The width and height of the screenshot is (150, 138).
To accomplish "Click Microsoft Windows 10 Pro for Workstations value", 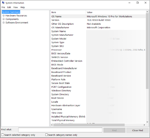I will 109,16.
